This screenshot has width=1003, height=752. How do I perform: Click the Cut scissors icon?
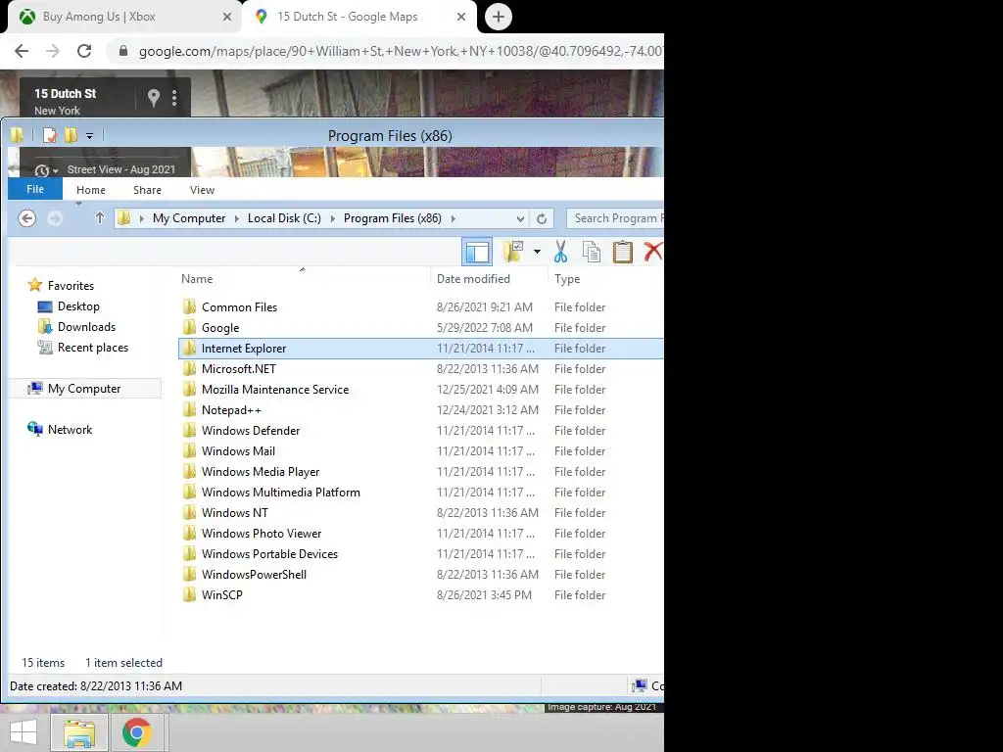coord(560,252)
